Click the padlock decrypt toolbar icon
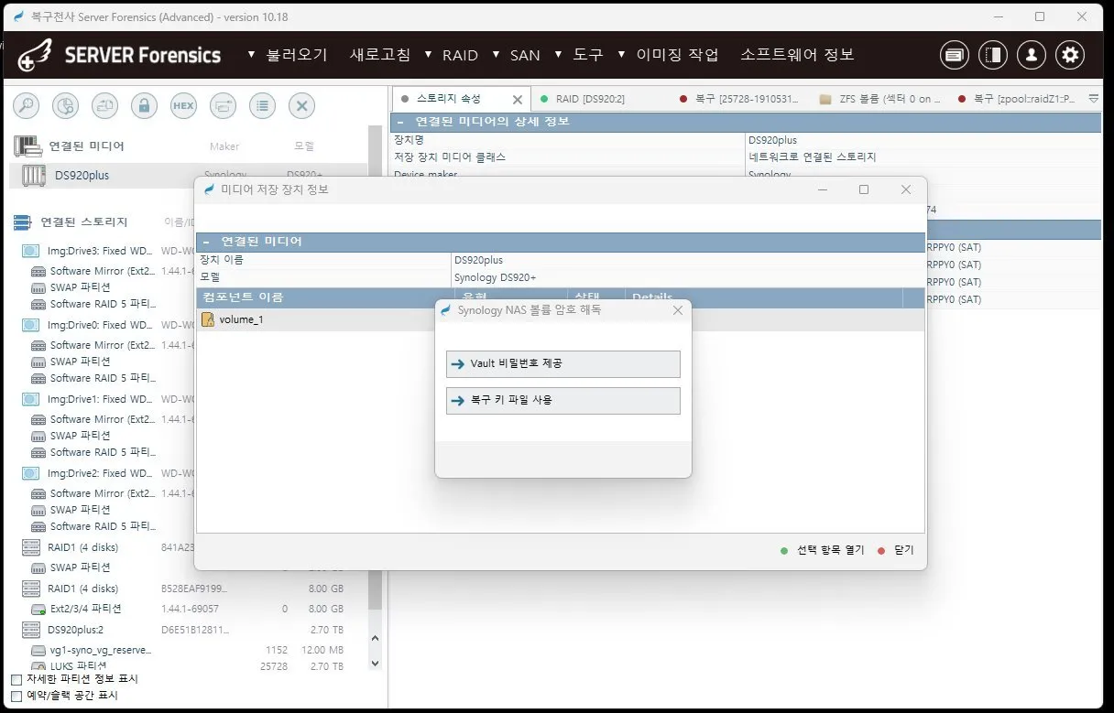The image size is (1114, 713). click(x=144, y=105)
